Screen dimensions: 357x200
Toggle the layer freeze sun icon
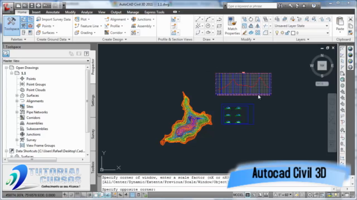pos(282,33)
